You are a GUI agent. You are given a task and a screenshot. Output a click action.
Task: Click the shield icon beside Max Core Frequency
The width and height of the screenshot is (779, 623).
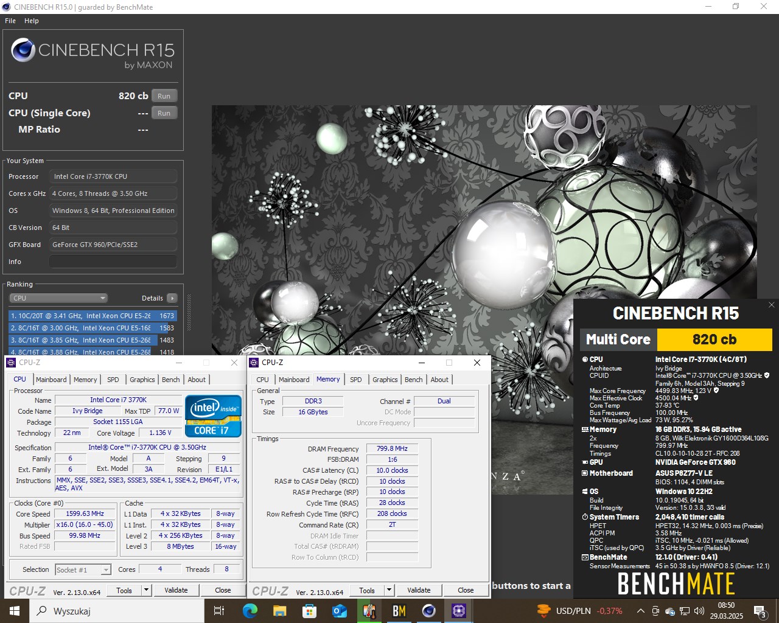[716, 391]
